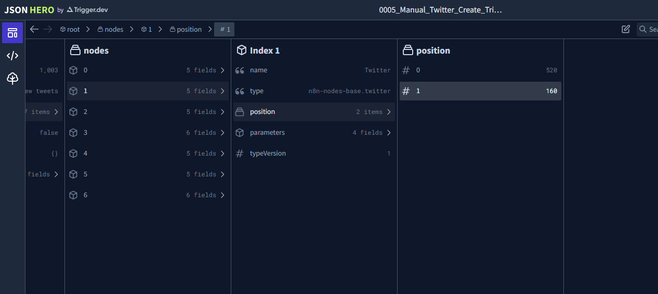Select the nodes breadcrumb item
The image size is (658, 294).
[x=110, y=30]
